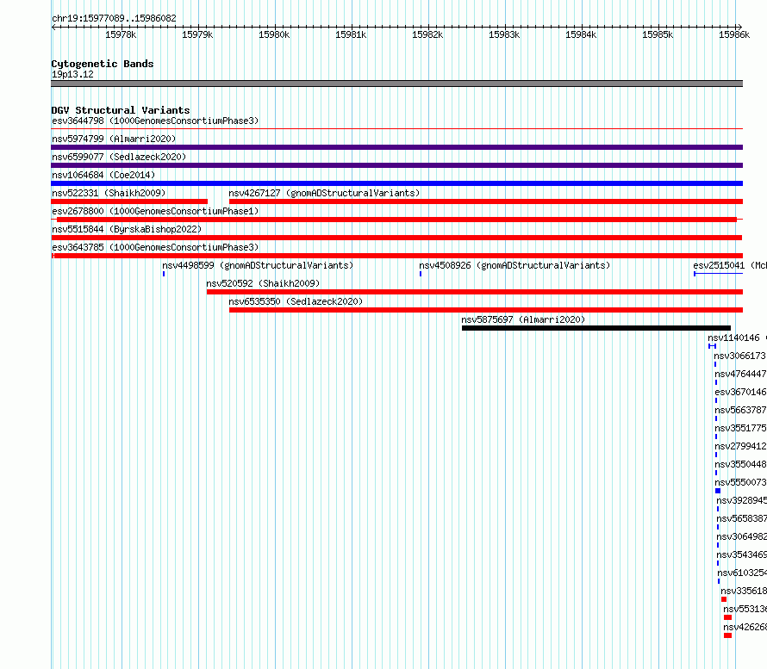Select the red bar under esv3643785
Screen dimensions: 767x669
[x=397, y=256]
